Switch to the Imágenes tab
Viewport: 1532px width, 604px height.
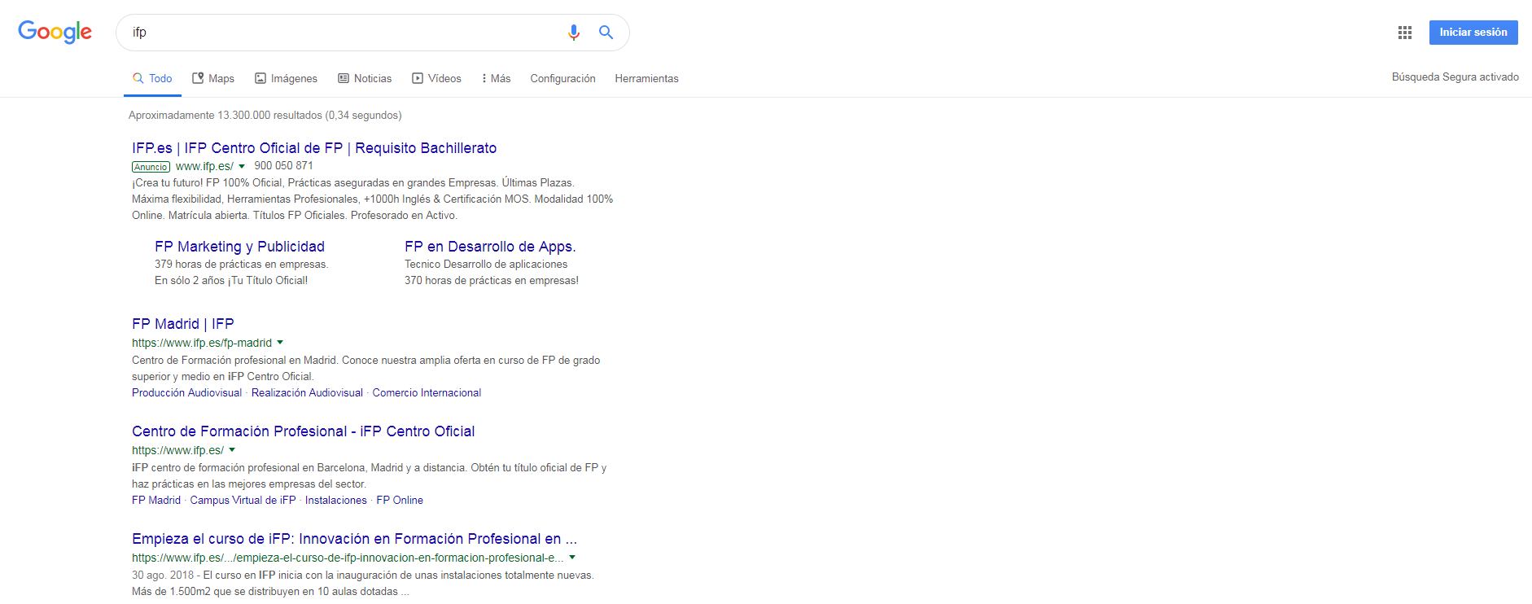point(286,78)
